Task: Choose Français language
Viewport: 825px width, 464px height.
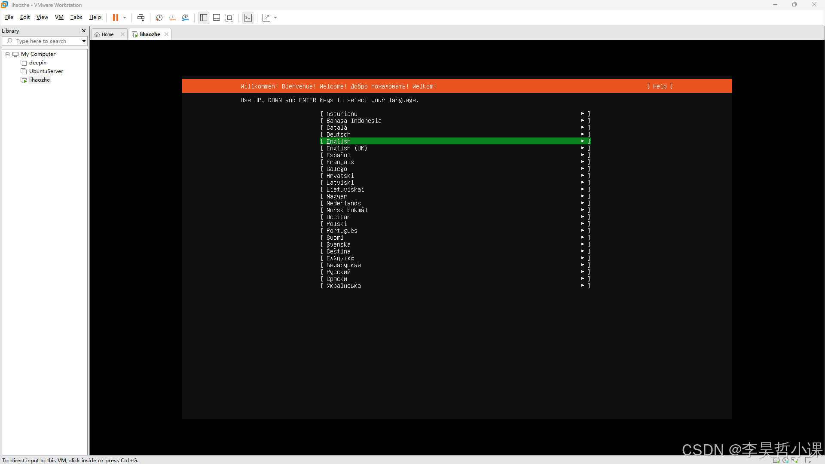Action: [x=455, y=162]
